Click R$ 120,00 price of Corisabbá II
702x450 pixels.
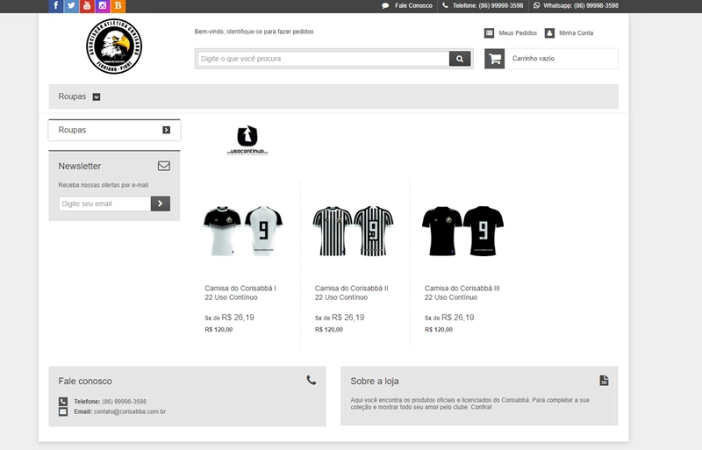click(328, 330)
